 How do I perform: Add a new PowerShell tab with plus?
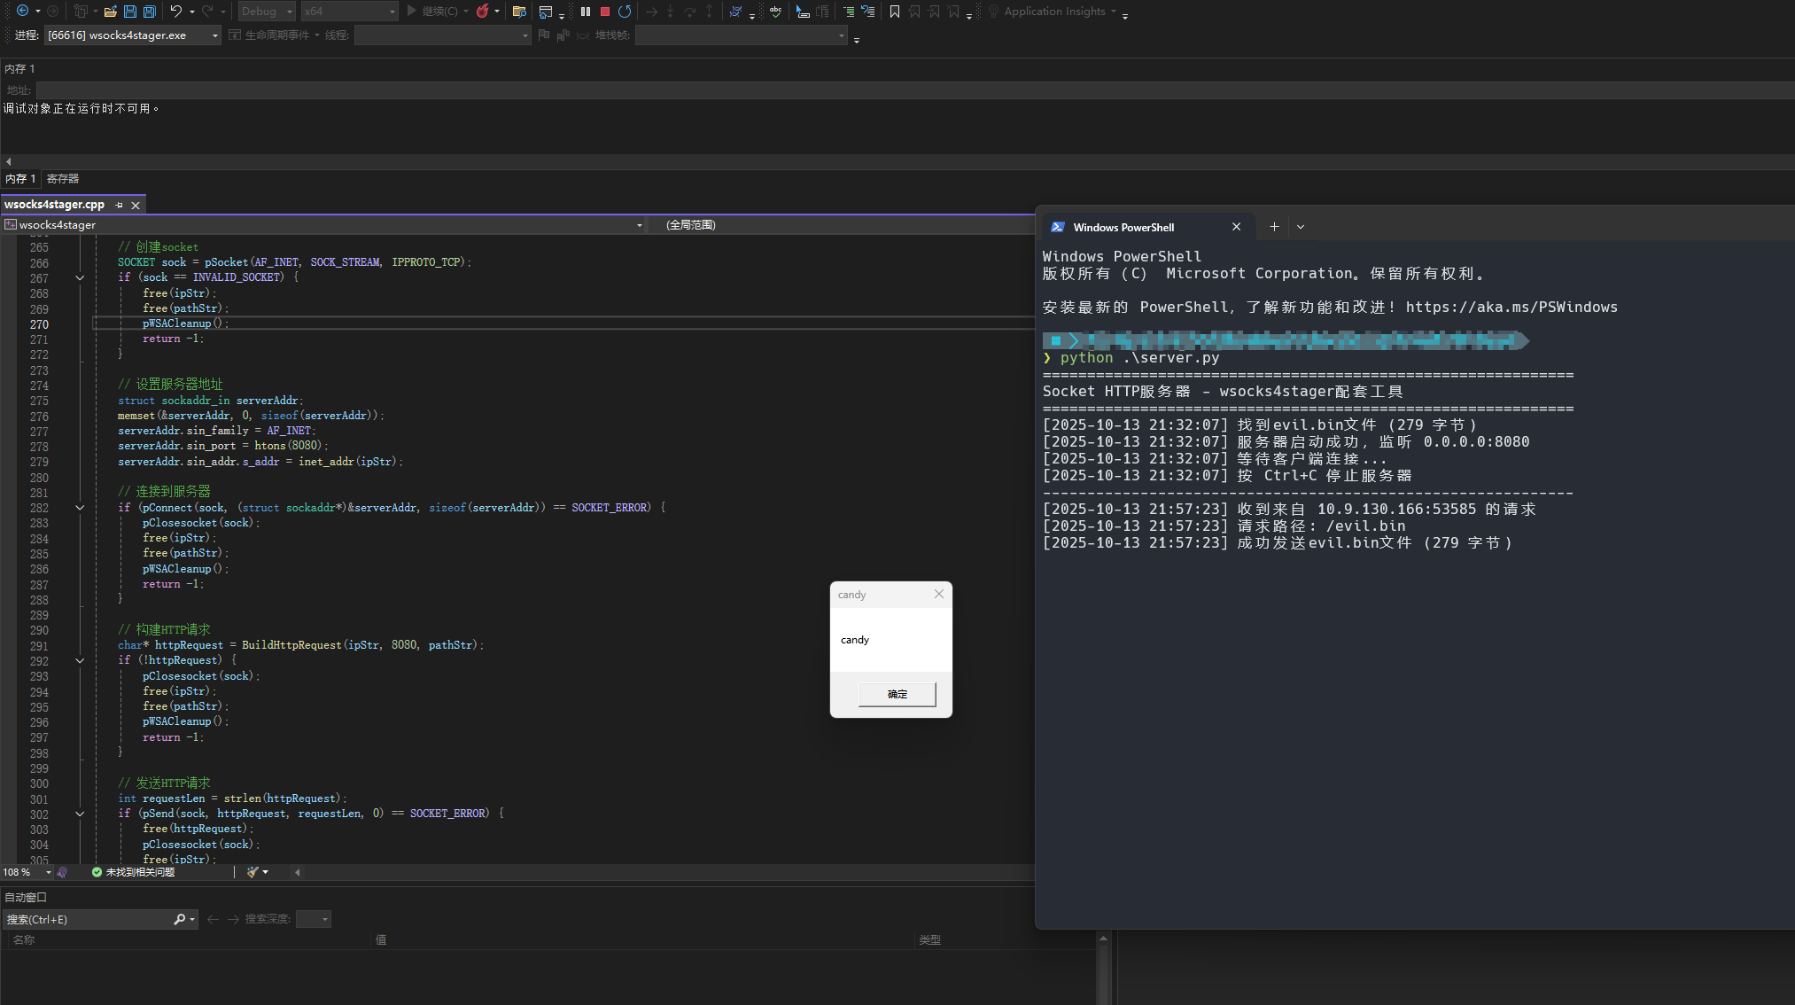pyautogui.click(x=1274, y=227)
